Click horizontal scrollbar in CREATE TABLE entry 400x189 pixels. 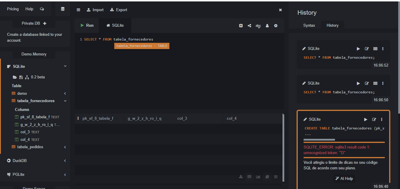pos(319,140)
